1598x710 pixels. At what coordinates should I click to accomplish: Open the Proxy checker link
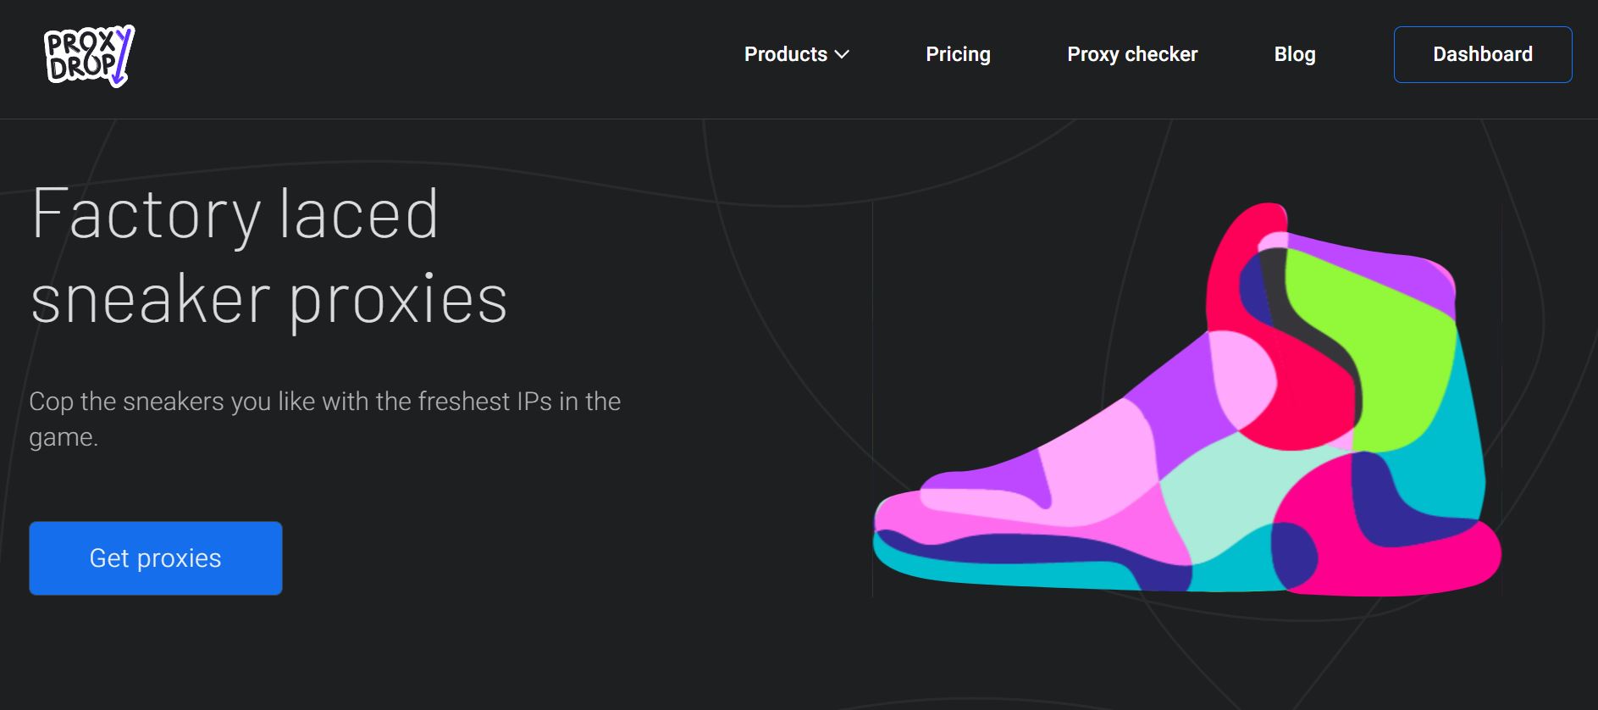click(x=1132, y=54)
